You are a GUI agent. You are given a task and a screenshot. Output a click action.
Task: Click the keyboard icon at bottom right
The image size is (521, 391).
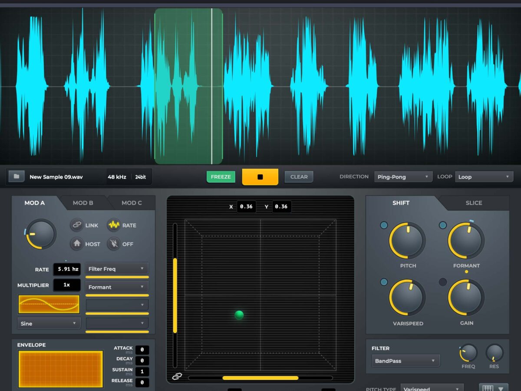(488, 389)
